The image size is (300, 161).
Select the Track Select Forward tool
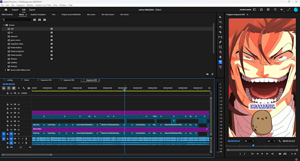[x=220, y=22]
